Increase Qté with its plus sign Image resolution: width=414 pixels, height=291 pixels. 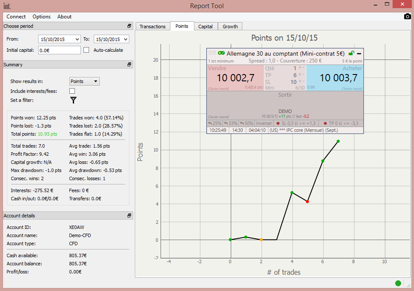[x=300, y=68]
